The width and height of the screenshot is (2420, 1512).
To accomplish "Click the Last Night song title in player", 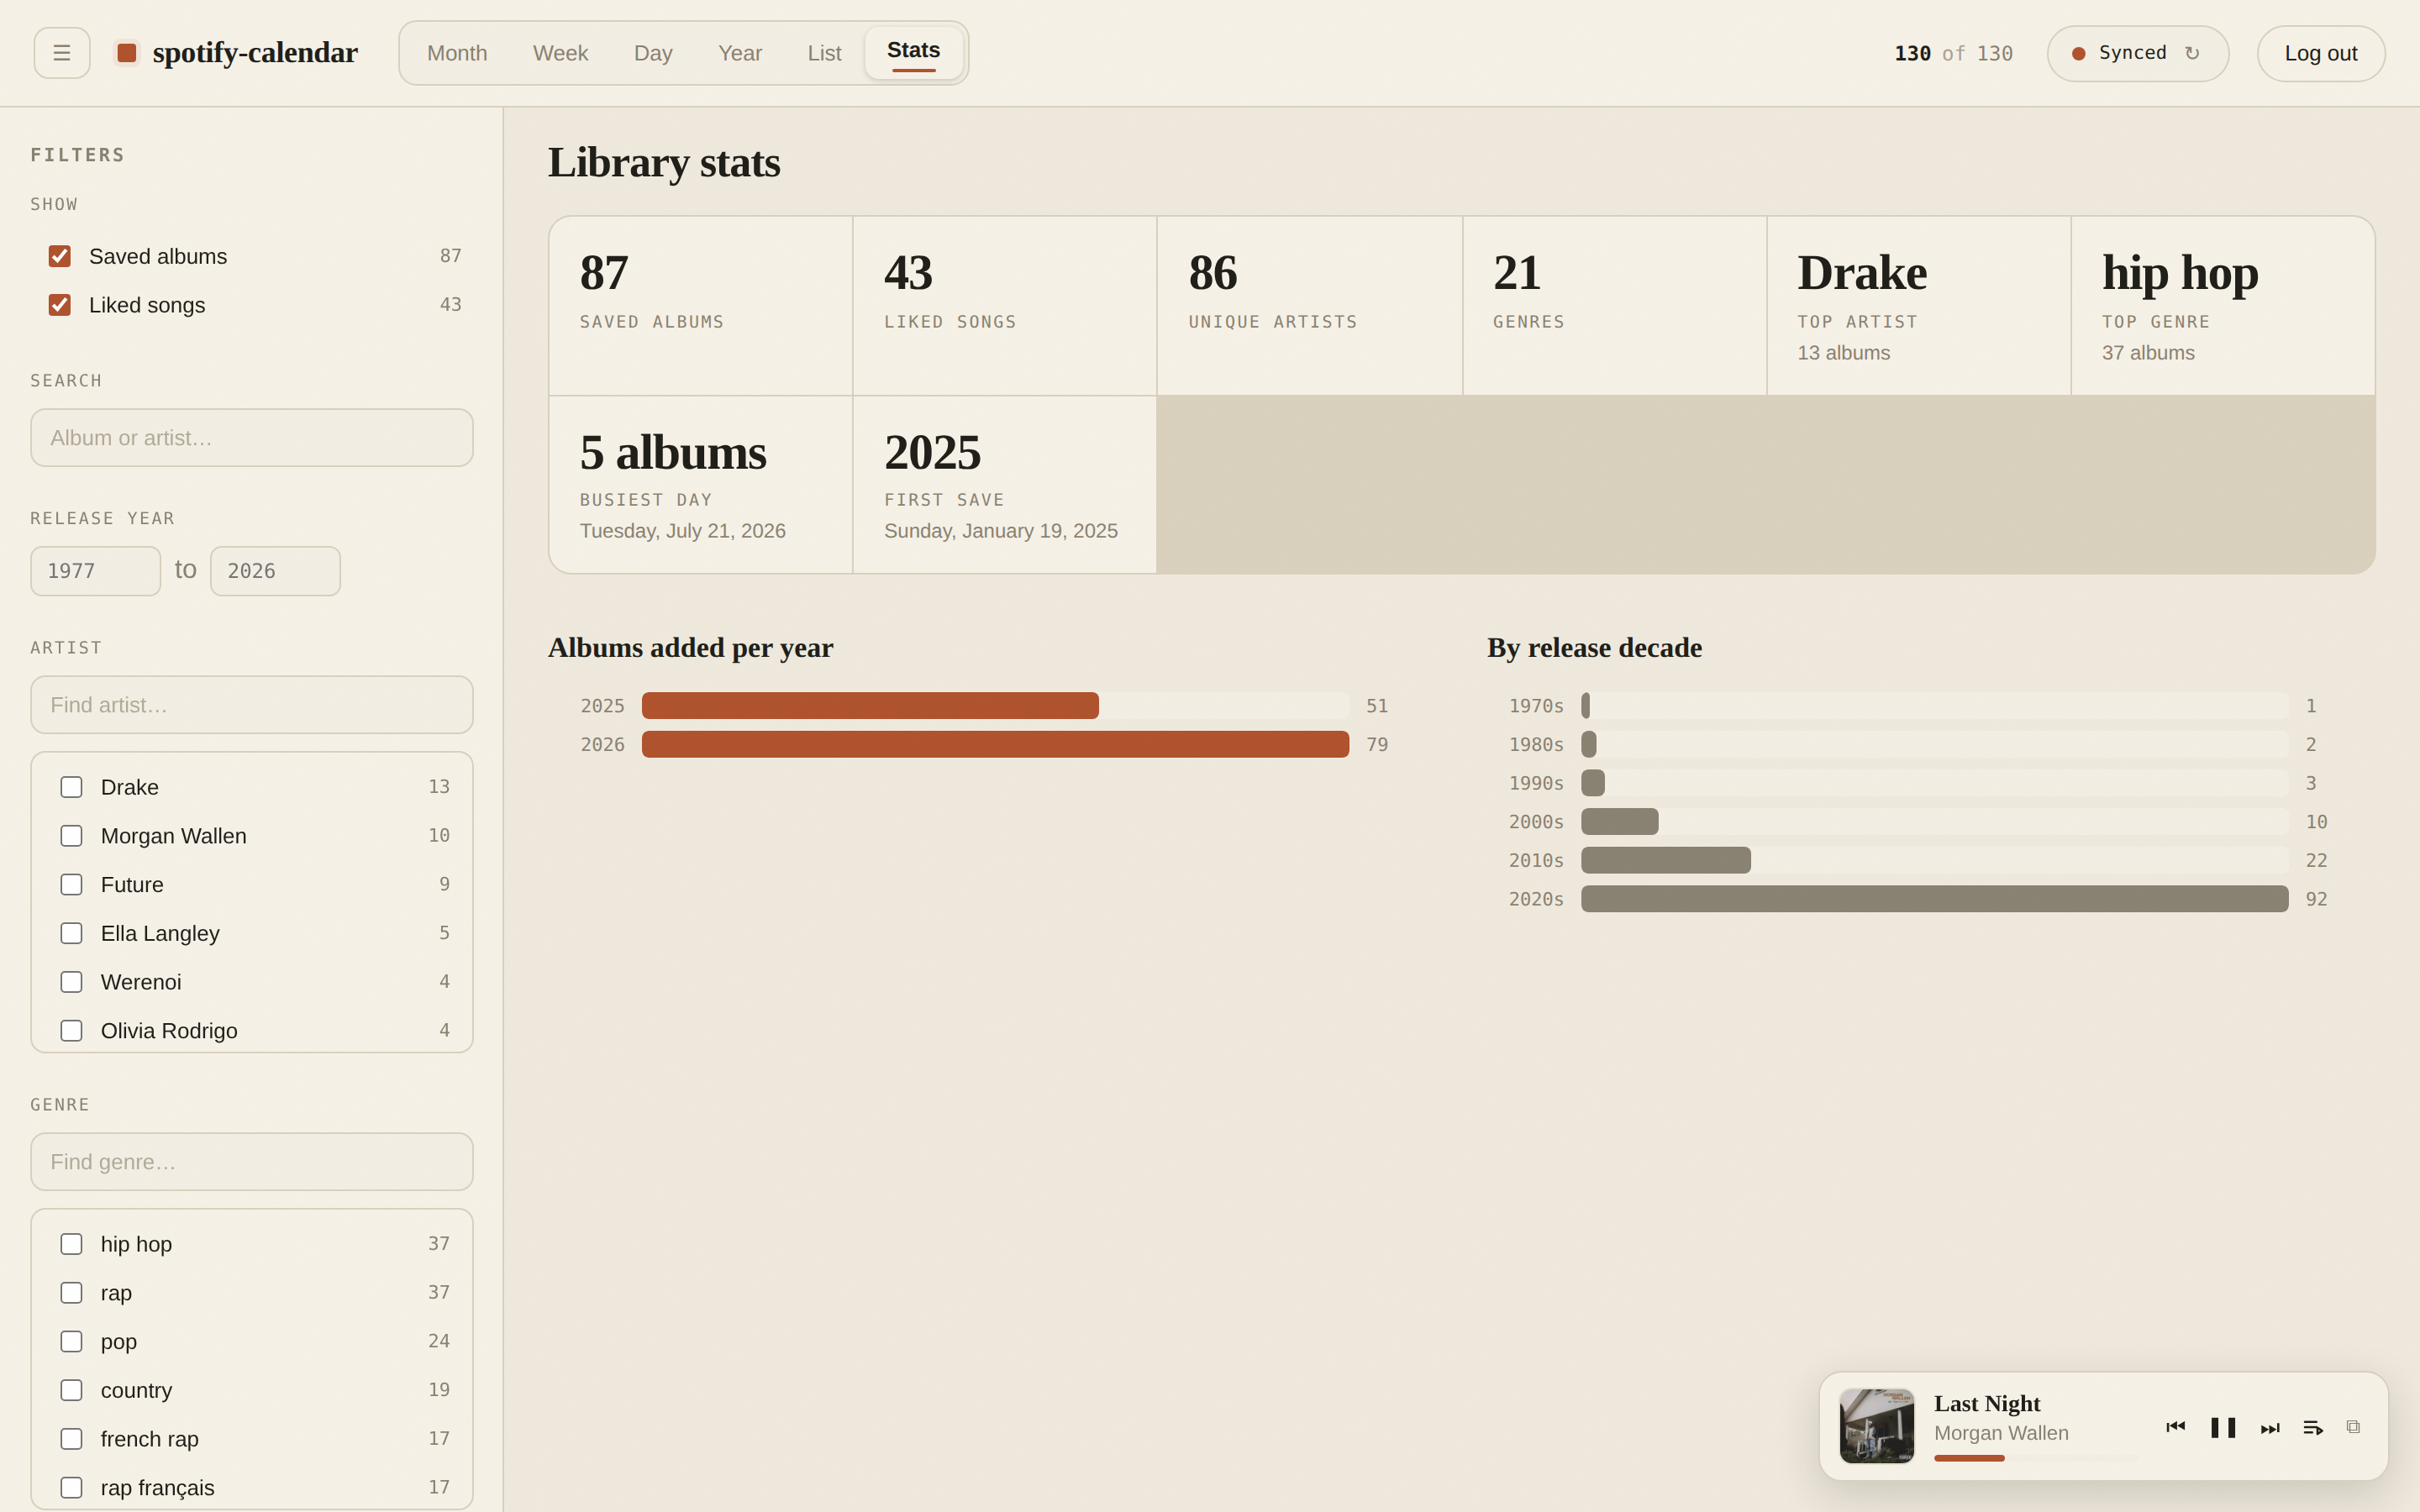I will point(1987,1404).
